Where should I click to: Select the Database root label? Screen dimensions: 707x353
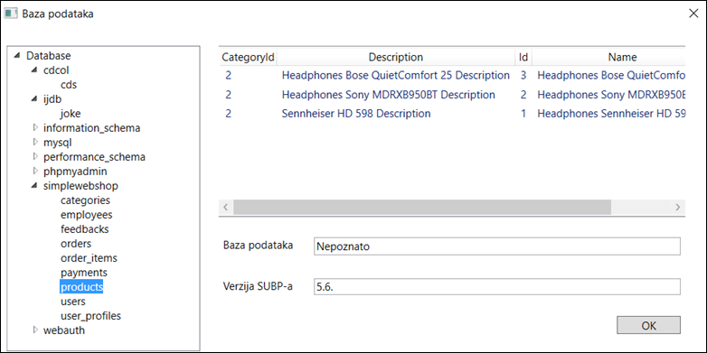(x=48, y=56)
